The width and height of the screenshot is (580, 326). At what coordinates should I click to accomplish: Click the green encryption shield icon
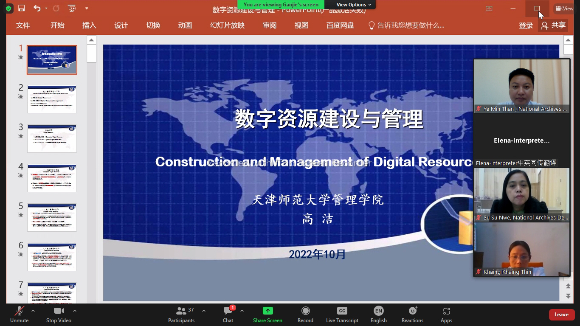point(8,8)
